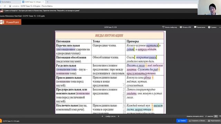Reload the page with the refresh icon
This screenshot has height=124, width=221.
5,6
